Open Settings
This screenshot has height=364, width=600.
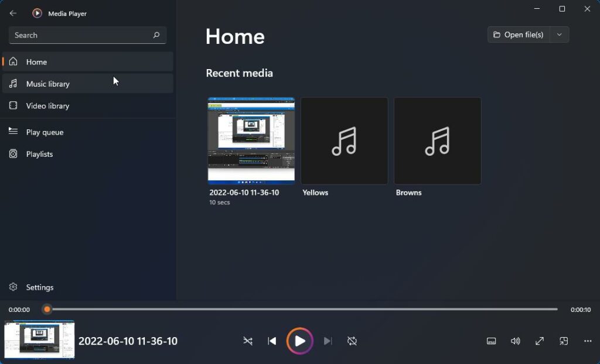tap(39, 287)
